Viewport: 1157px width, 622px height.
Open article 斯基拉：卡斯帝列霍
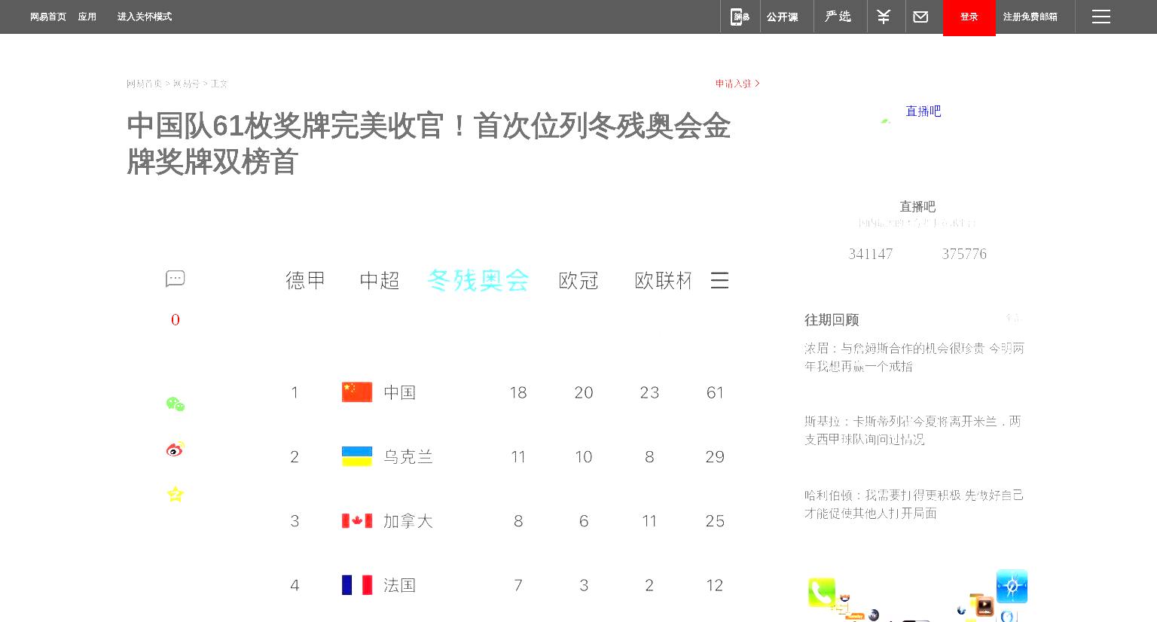click(x=912, y=431)
